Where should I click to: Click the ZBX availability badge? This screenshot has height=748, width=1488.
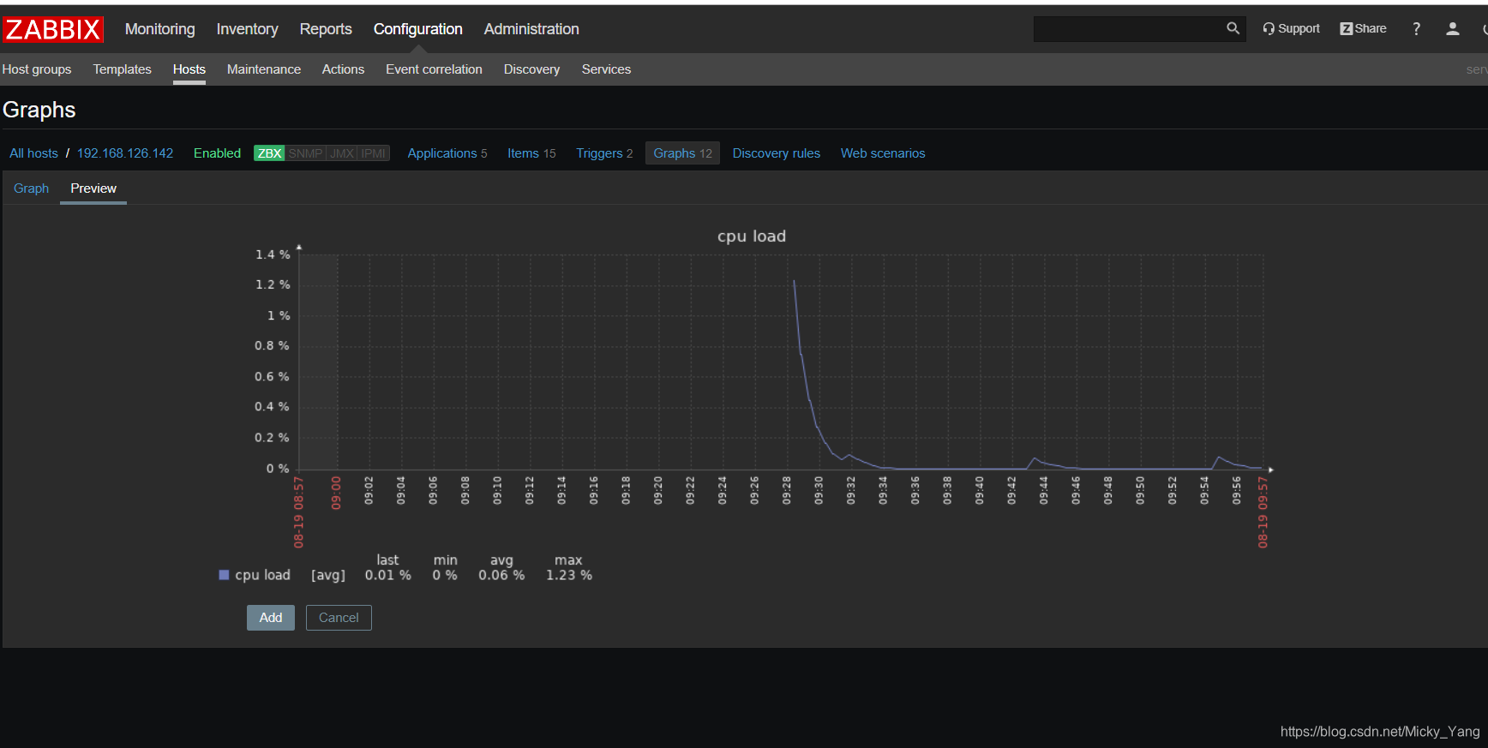coord(269,153)
